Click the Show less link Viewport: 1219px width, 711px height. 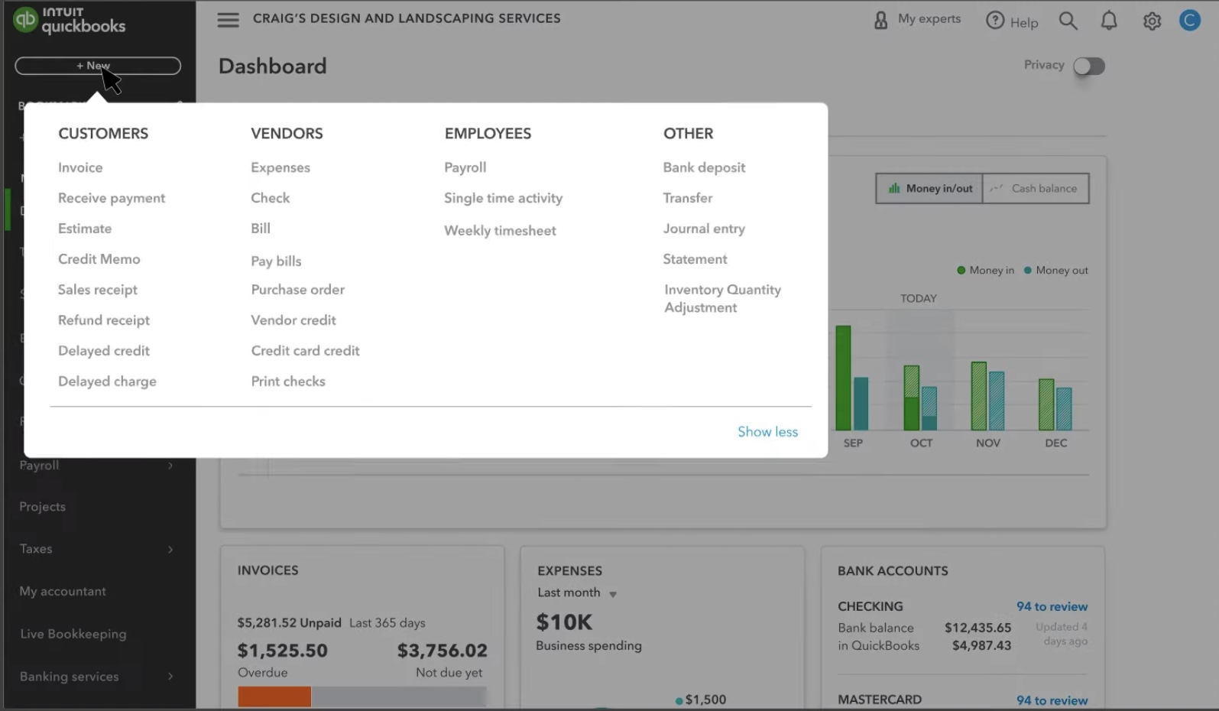point(767,432)
